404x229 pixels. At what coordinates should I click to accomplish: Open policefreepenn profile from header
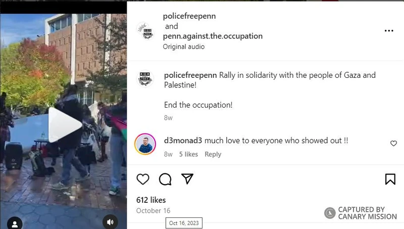[x=189, y=16]
